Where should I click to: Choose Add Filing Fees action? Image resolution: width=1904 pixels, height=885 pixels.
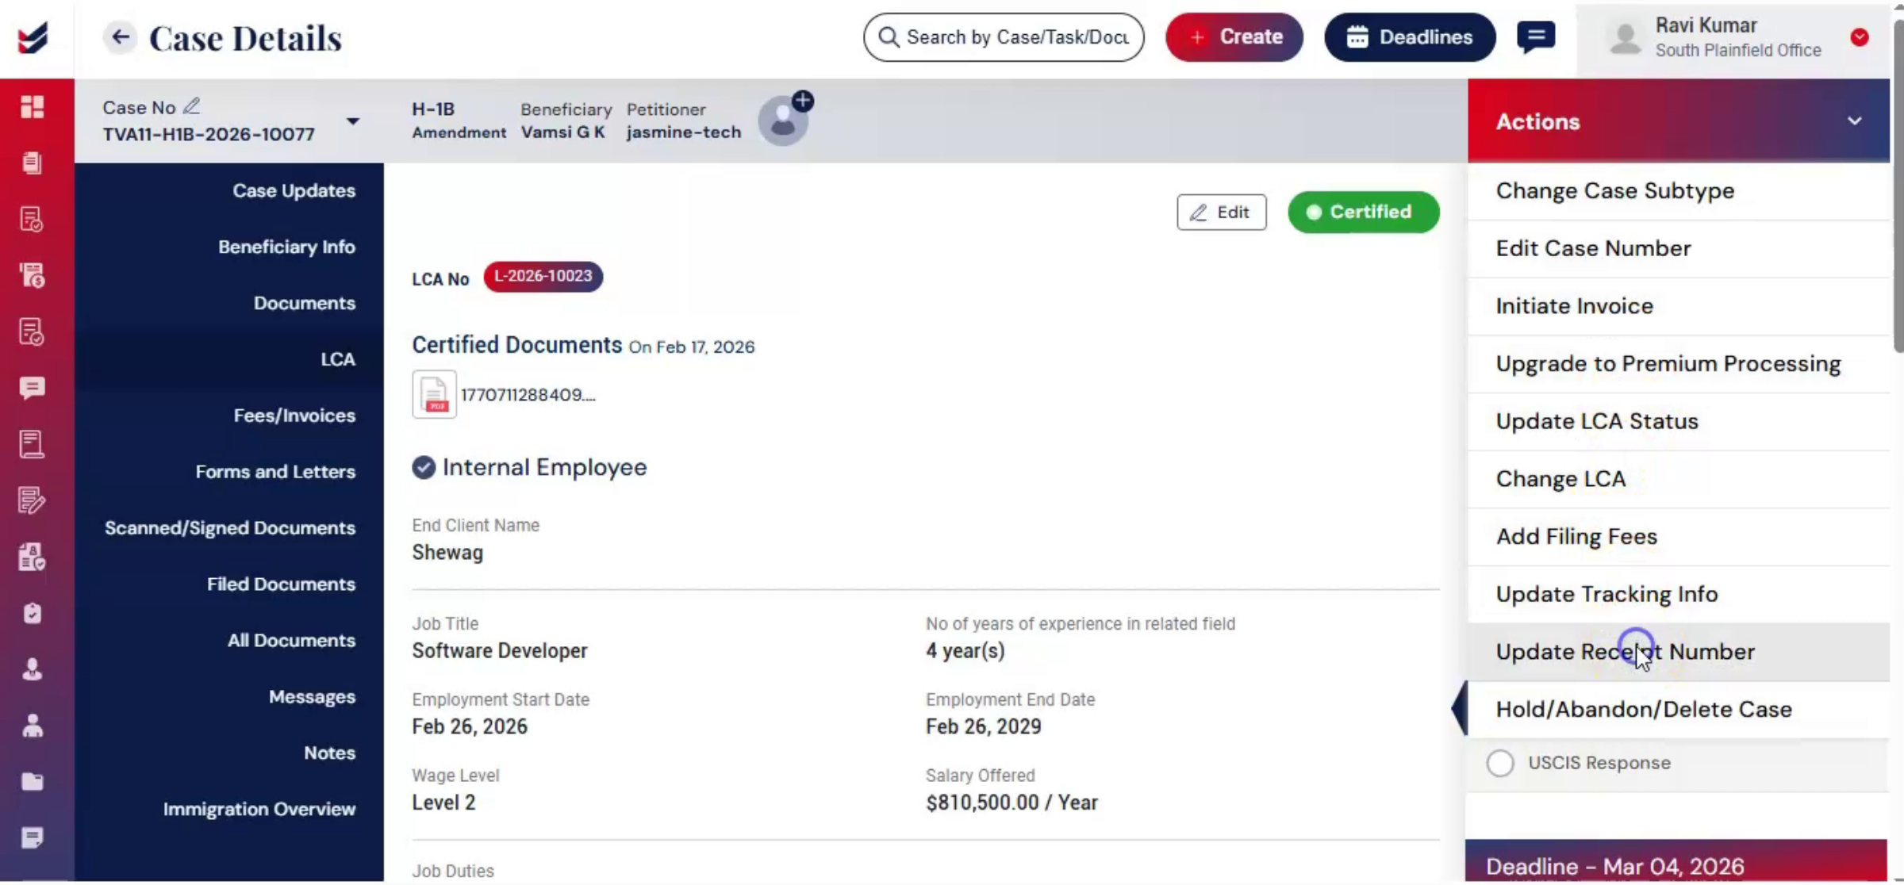[1678, 537]
